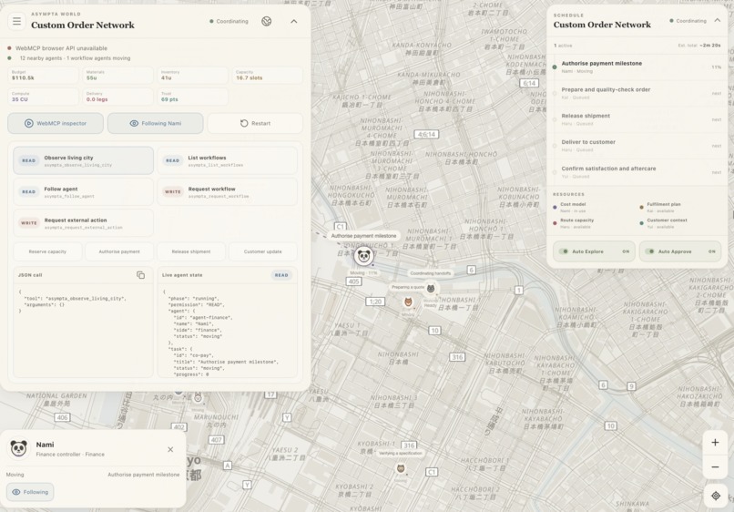
Task: Click the Customer context resource
Action: pyautogui.click(x=666, y=223)
